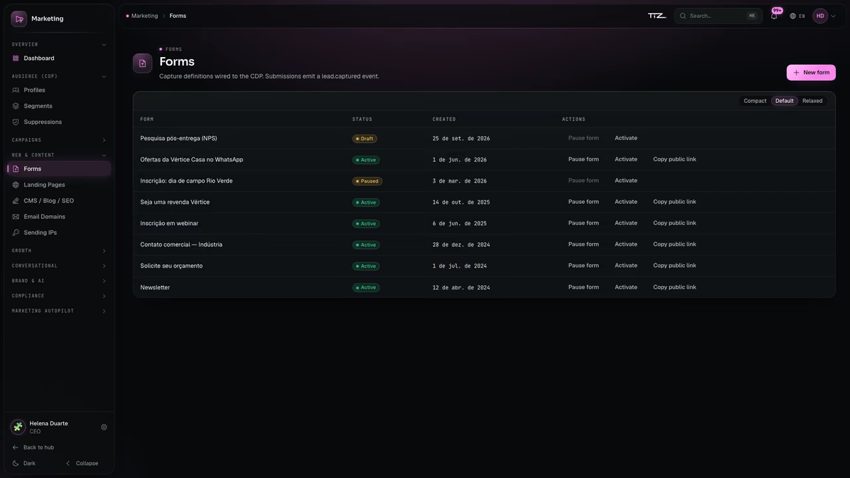Viewport: 850px width, 478px height.
Task: Click the TTZ logo in top bar
Action: [657, 16]
